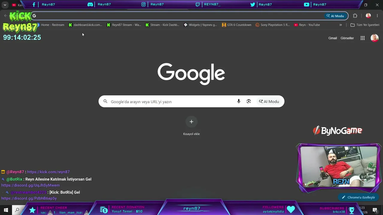Click the 99:14:02:25 timer text

(22, 37)
